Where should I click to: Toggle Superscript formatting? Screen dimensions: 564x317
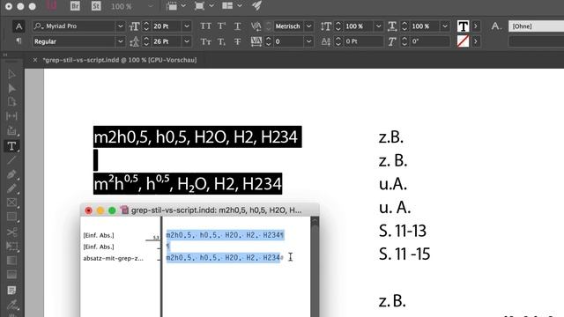point(221,26)
